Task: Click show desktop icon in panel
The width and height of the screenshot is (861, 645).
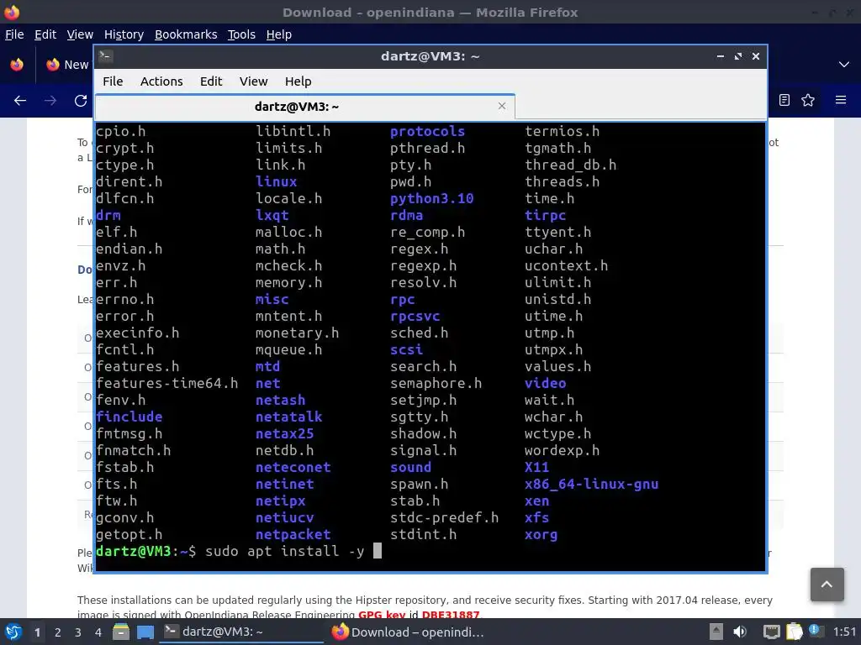Action: tap(145, 632)
